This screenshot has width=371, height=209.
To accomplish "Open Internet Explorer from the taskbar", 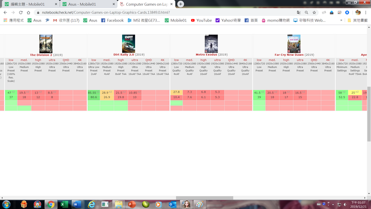I will (x=91, y=204).
